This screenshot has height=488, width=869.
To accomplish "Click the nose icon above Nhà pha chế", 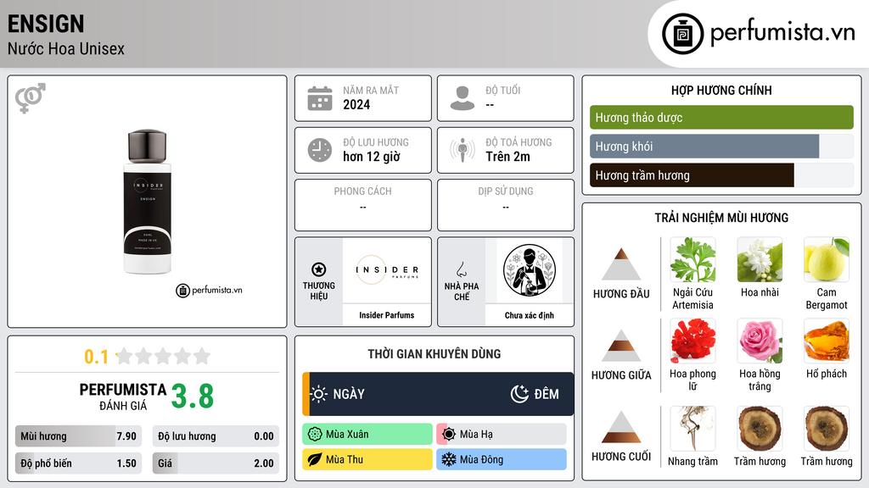I will click(x=461, y=269).
